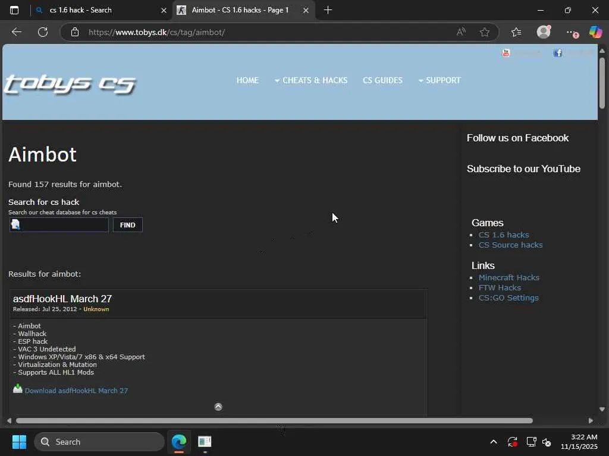This screenshot has height=456, width=609.
Task: Click the scroll right arrow
Action: (591, 421)
